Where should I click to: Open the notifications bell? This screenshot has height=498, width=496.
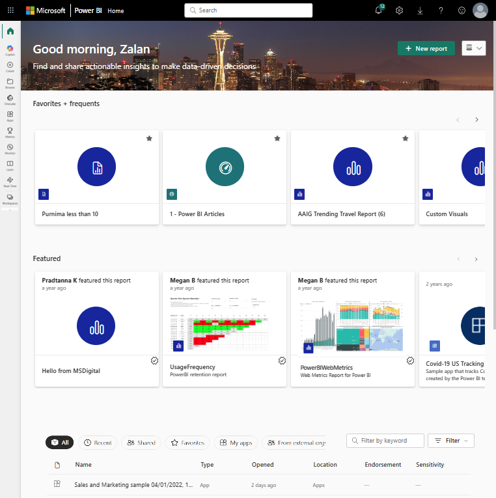[x=379, y=10]
